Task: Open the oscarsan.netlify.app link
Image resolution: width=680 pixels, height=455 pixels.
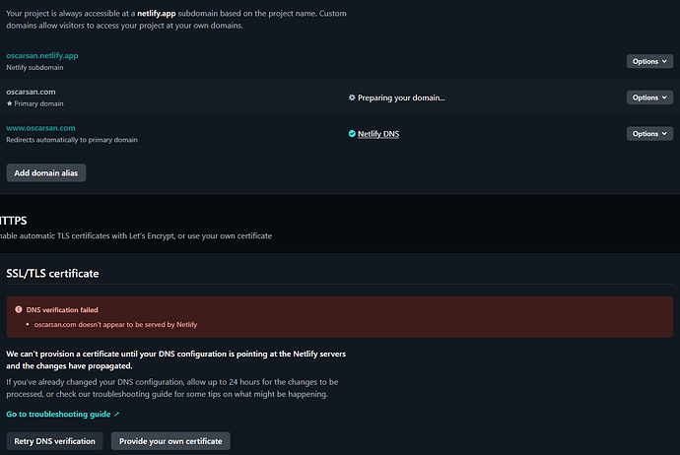Action: tap(42, 55)
